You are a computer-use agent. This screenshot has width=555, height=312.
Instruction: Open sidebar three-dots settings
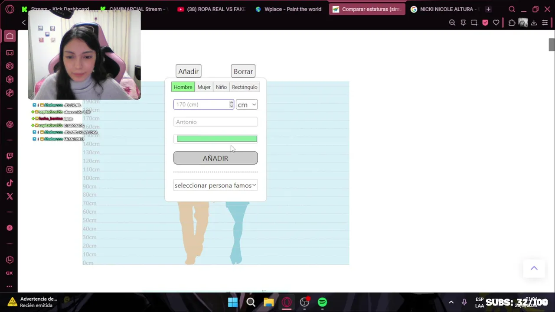10,286
